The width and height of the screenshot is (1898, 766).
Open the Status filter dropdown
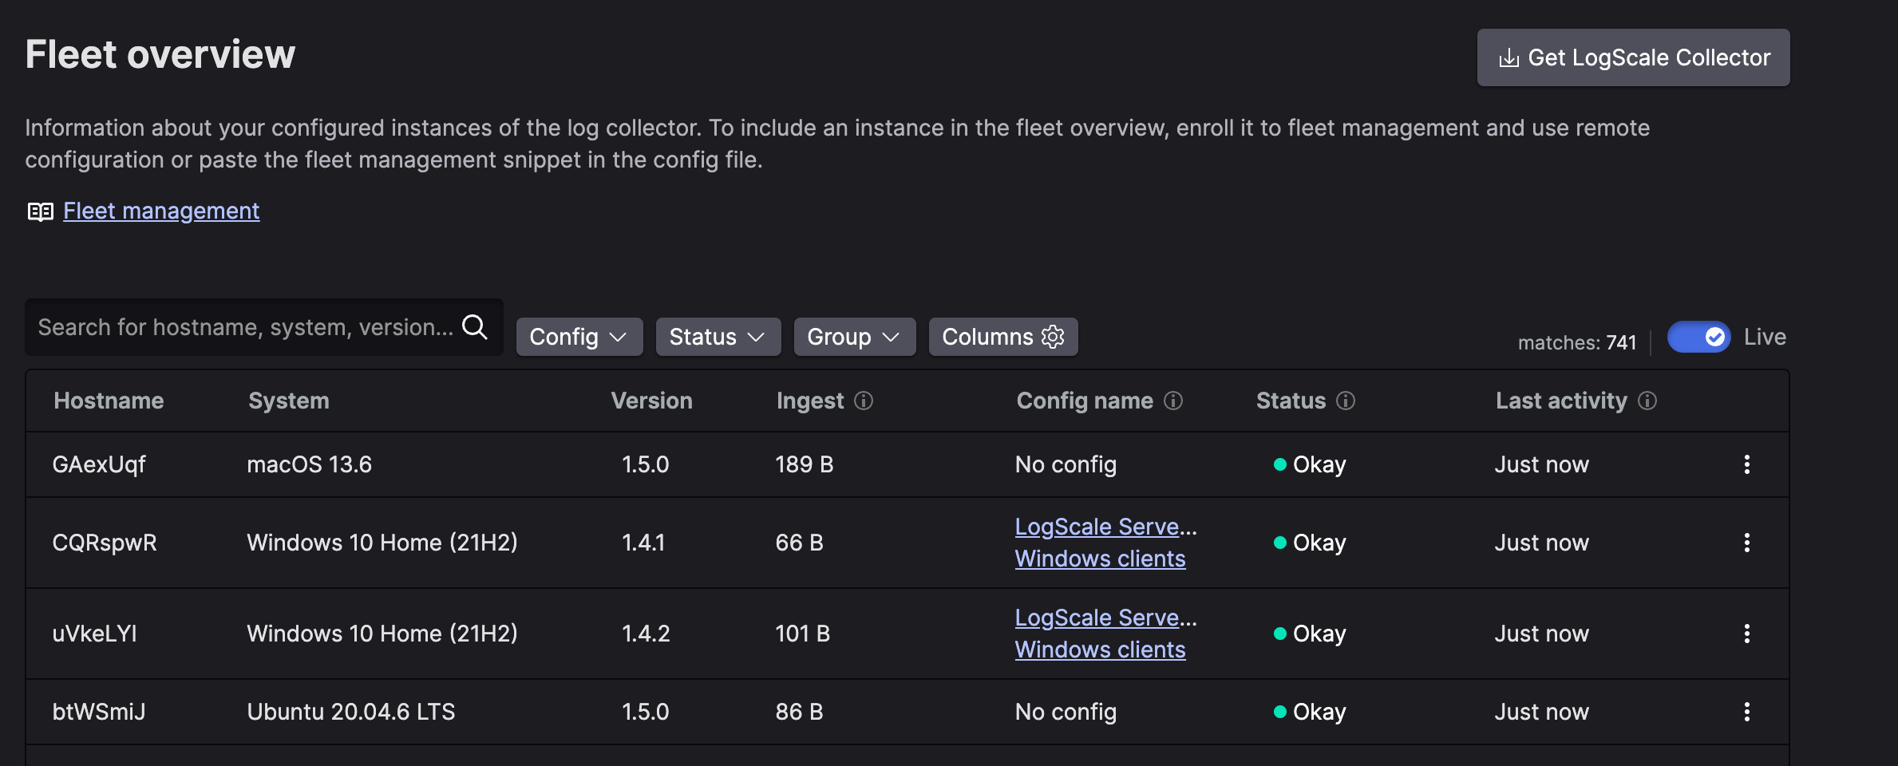[x=718, y=336]
